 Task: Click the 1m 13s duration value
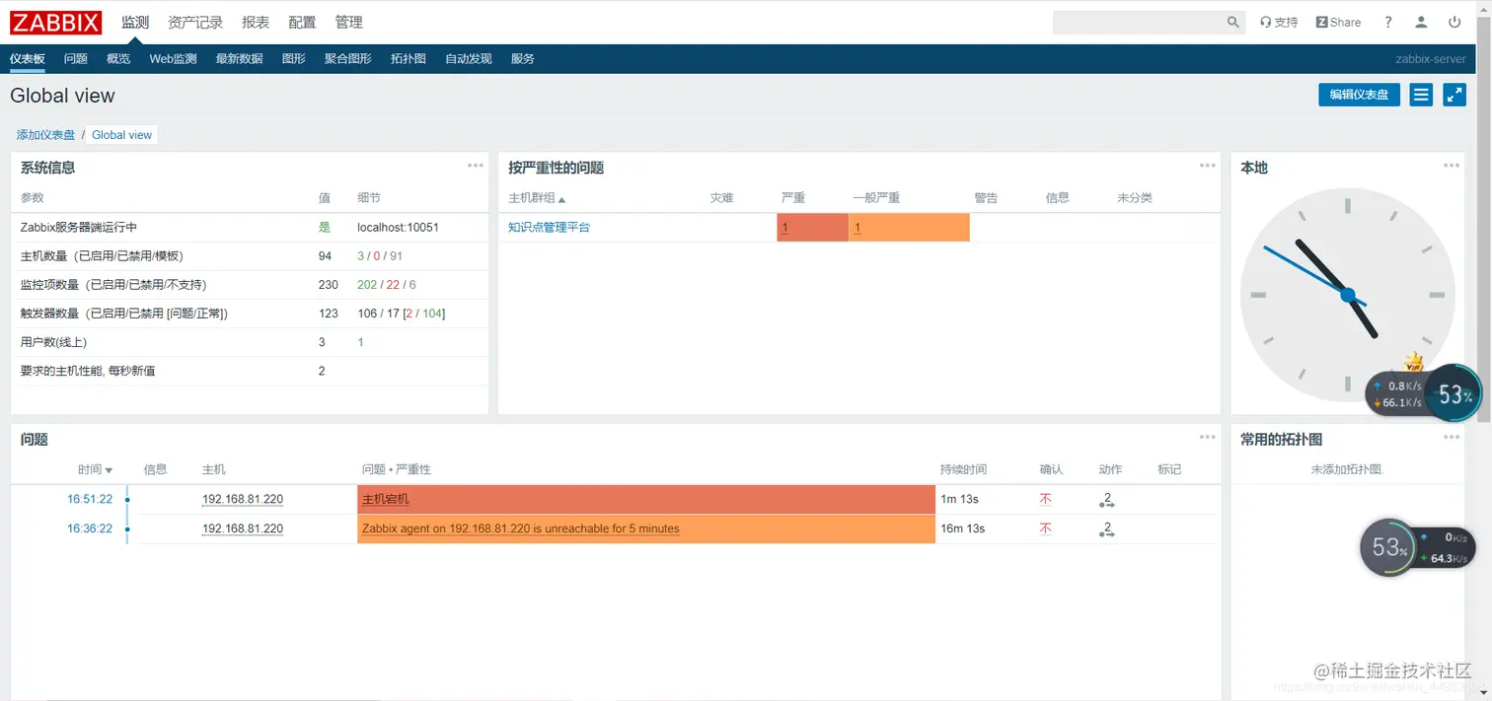pos(959,499)
